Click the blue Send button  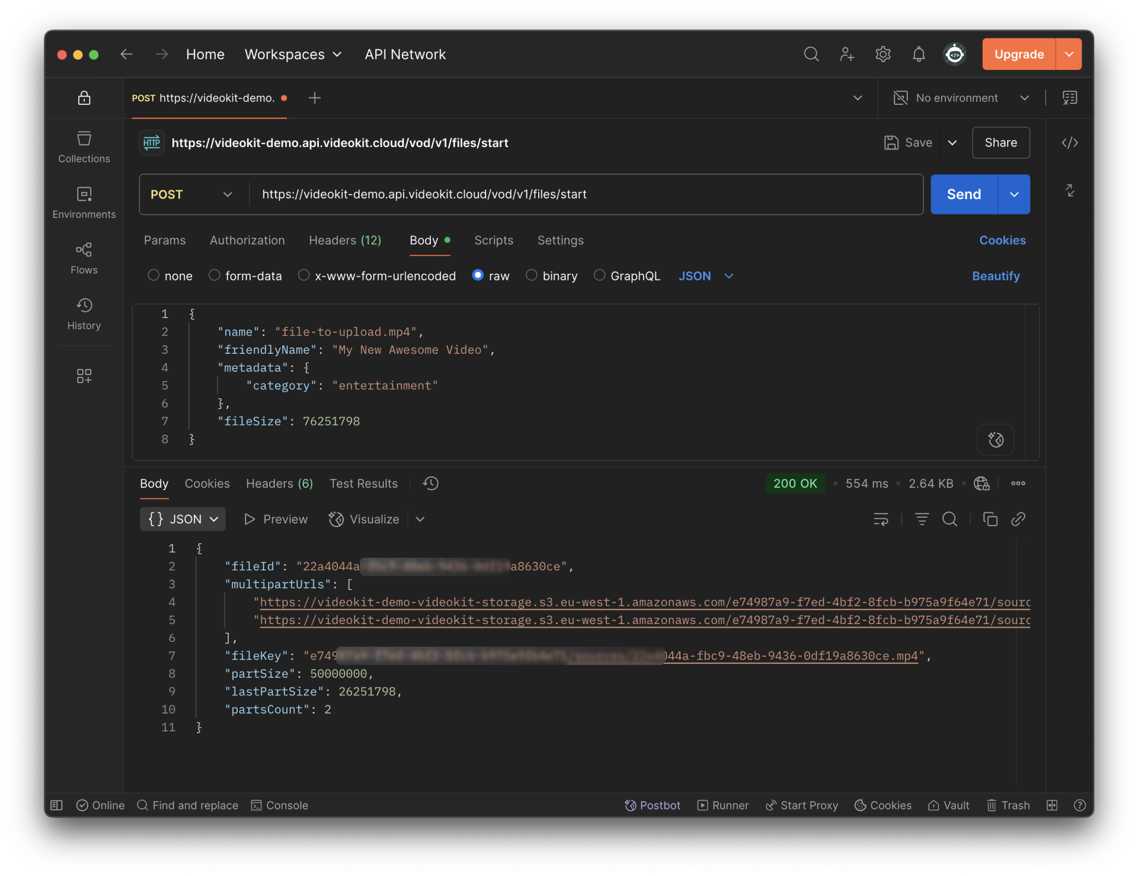(964, 194)
